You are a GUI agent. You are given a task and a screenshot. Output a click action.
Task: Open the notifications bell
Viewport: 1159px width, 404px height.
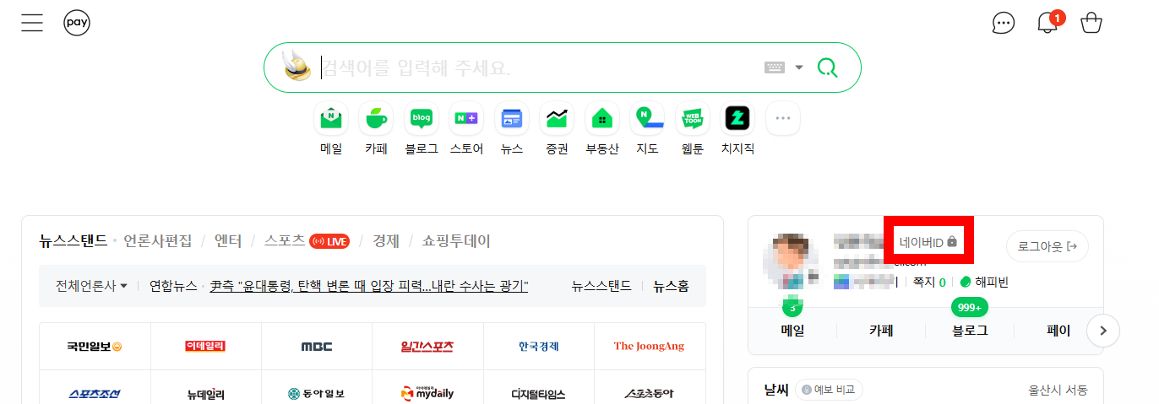[x=1047, y=23]
